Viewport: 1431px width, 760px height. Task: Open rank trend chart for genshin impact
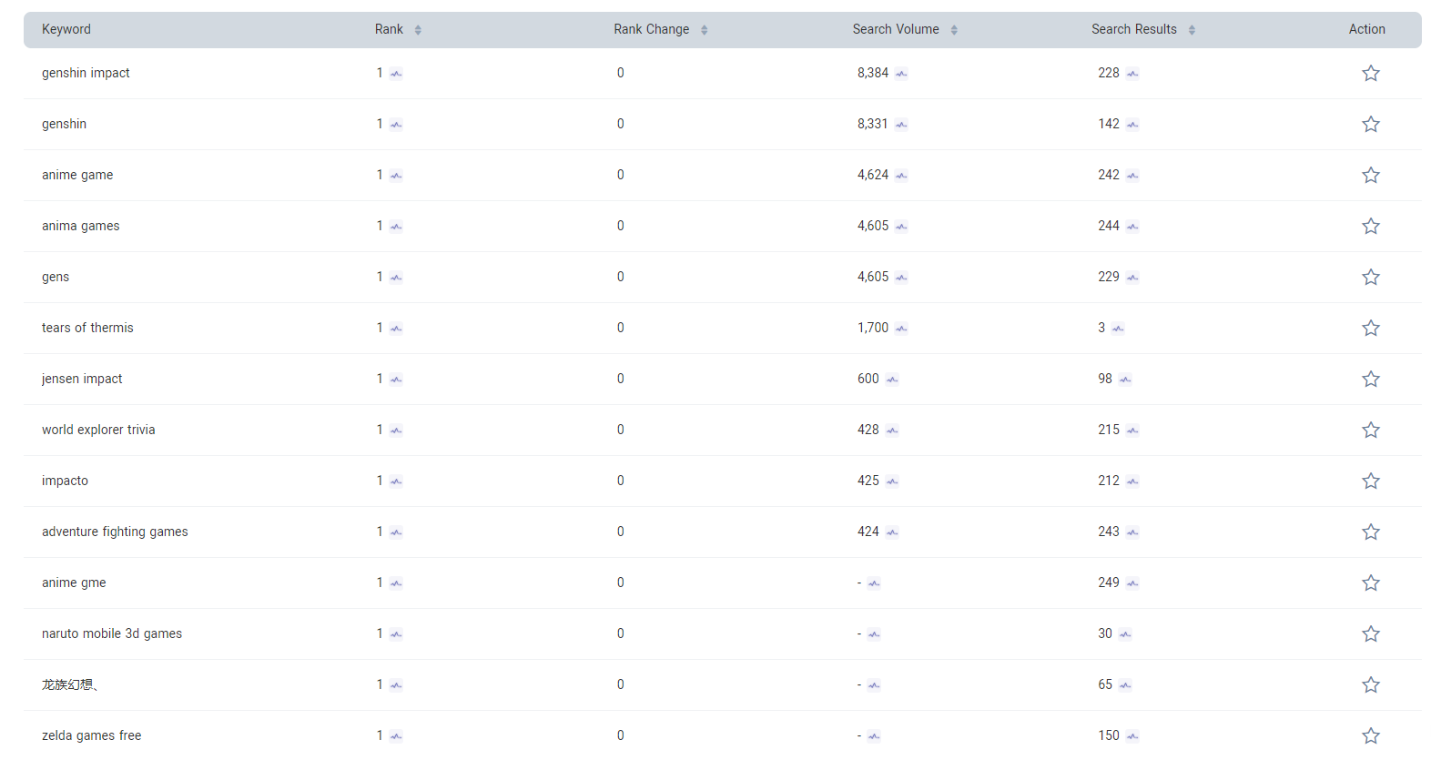pyautogui.click(x=396, y=74)
